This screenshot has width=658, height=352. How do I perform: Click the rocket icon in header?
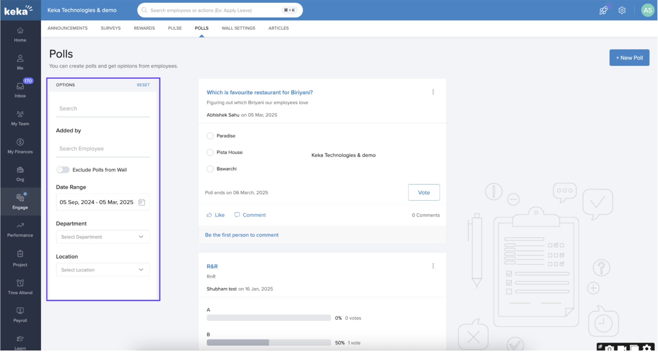tap(603, 10)
